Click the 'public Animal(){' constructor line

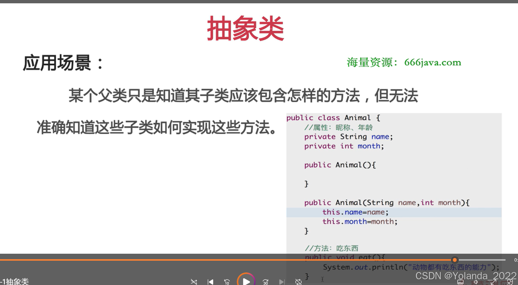(x=340, y=165)
